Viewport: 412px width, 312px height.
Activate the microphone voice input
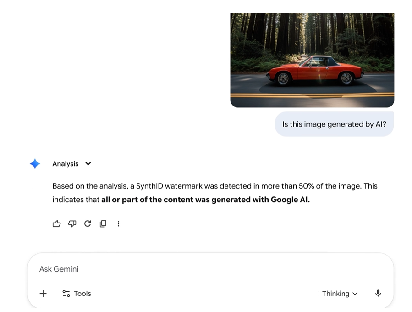point(378,293)
